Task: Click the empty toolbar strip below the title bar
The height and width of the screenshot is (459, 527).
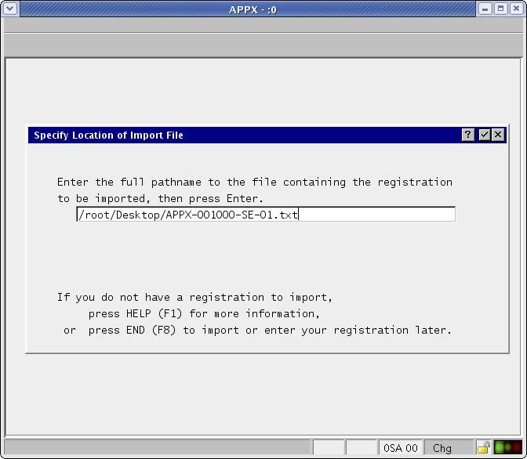Action: click(x=263, y=45)
